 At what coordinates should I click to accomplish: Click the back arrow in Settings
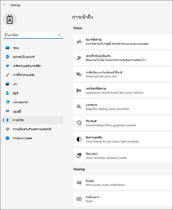(x=5, y=5)
